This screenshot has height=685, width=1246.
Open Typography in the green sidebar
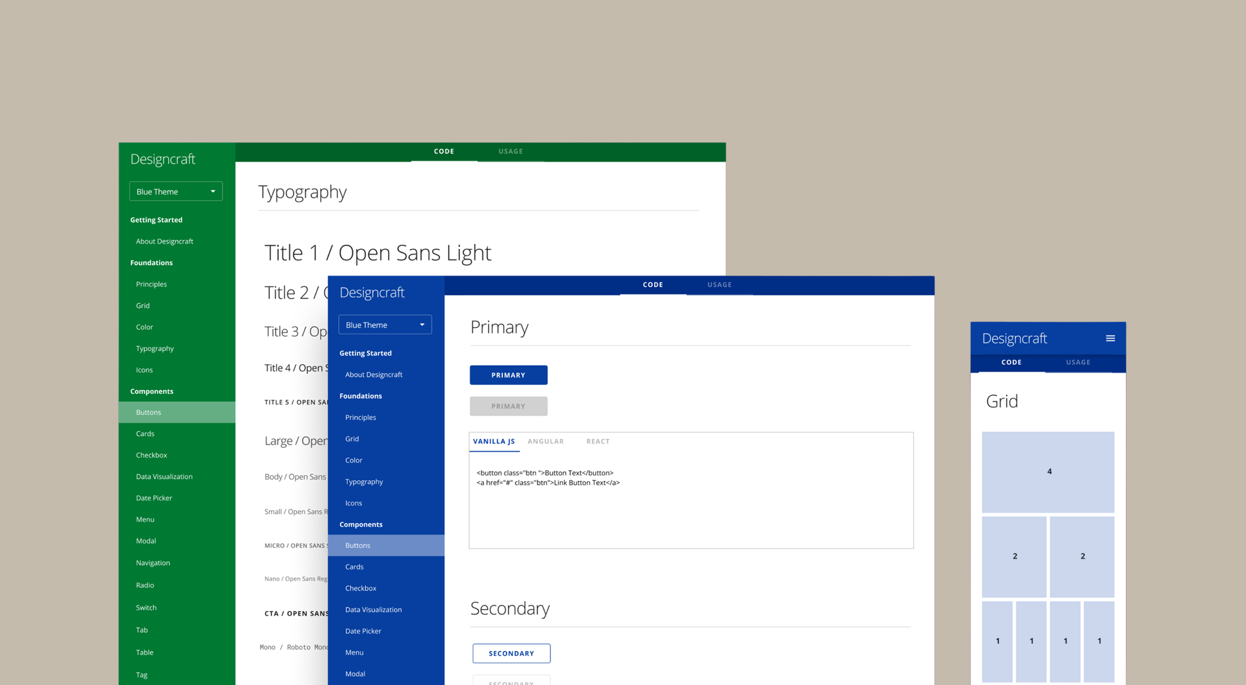(x=155, y=349)
